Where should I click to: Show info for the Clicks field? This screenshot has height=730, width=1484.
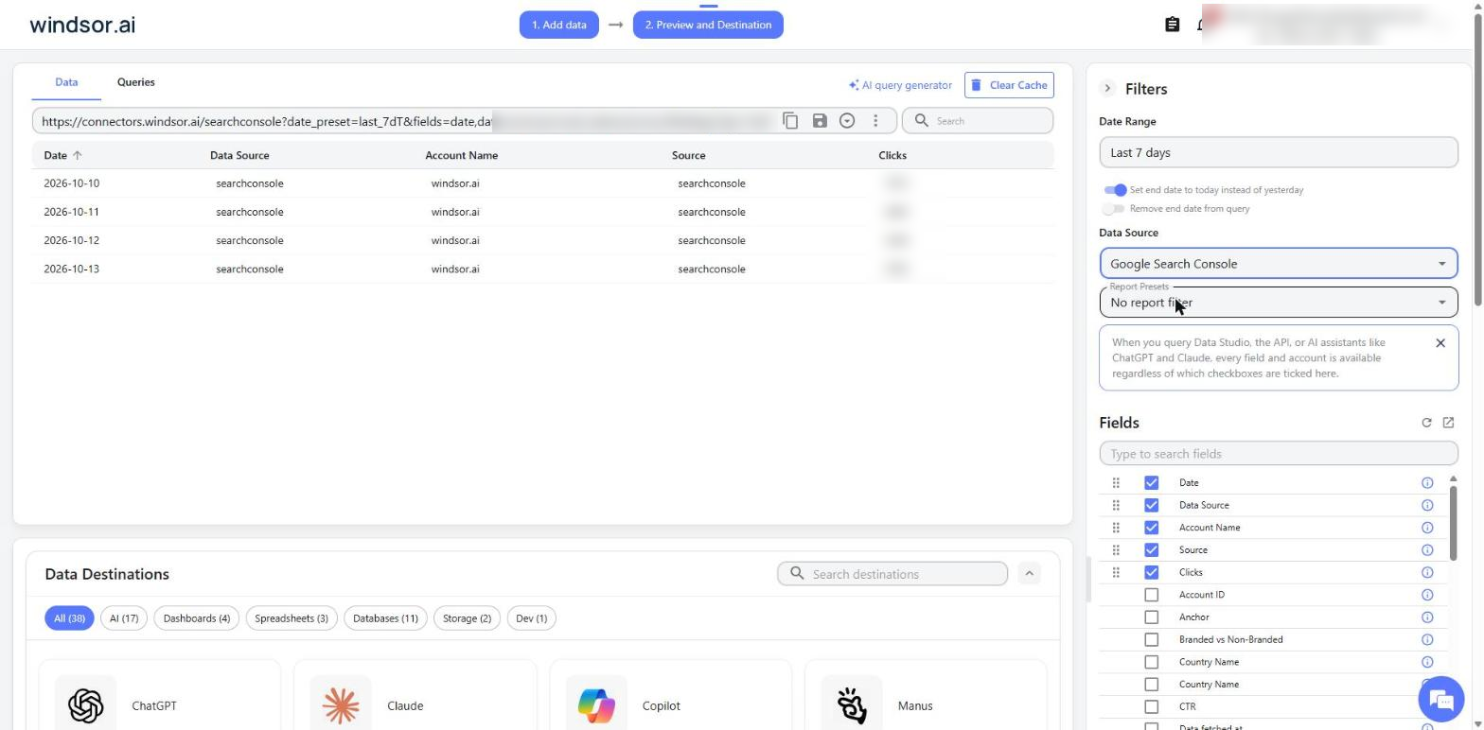click(1427, 572)
